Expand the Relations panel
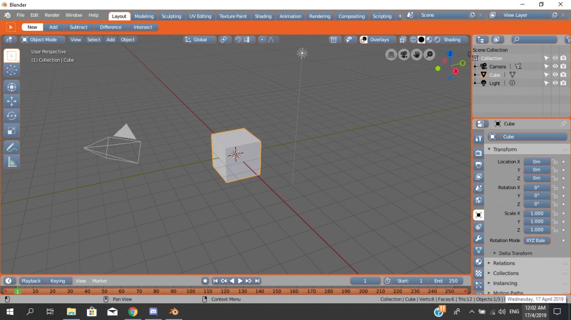The image size is (571, 320). click(x=504, y=263)
